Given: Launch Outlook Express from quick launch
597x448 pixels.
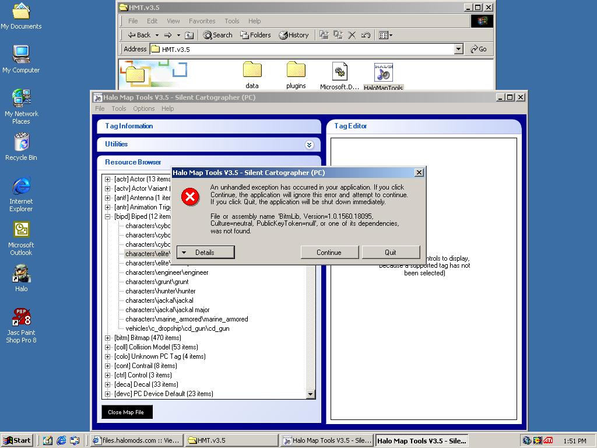Looking at the screenshot, I should pos(75,440).
